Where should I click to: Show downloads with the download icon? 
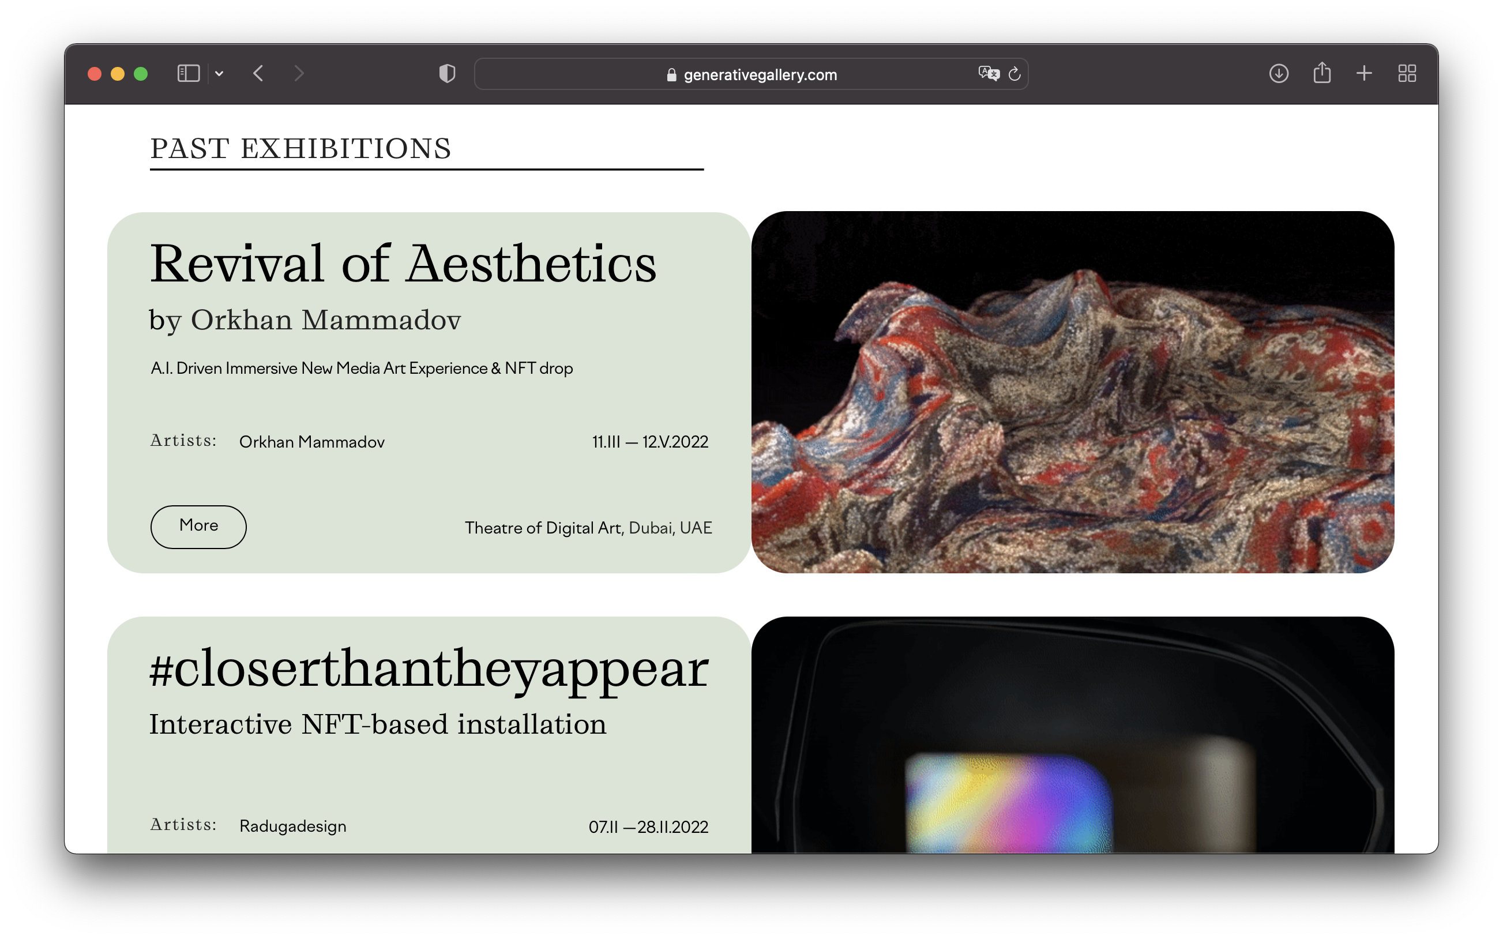coord(1278,73)
